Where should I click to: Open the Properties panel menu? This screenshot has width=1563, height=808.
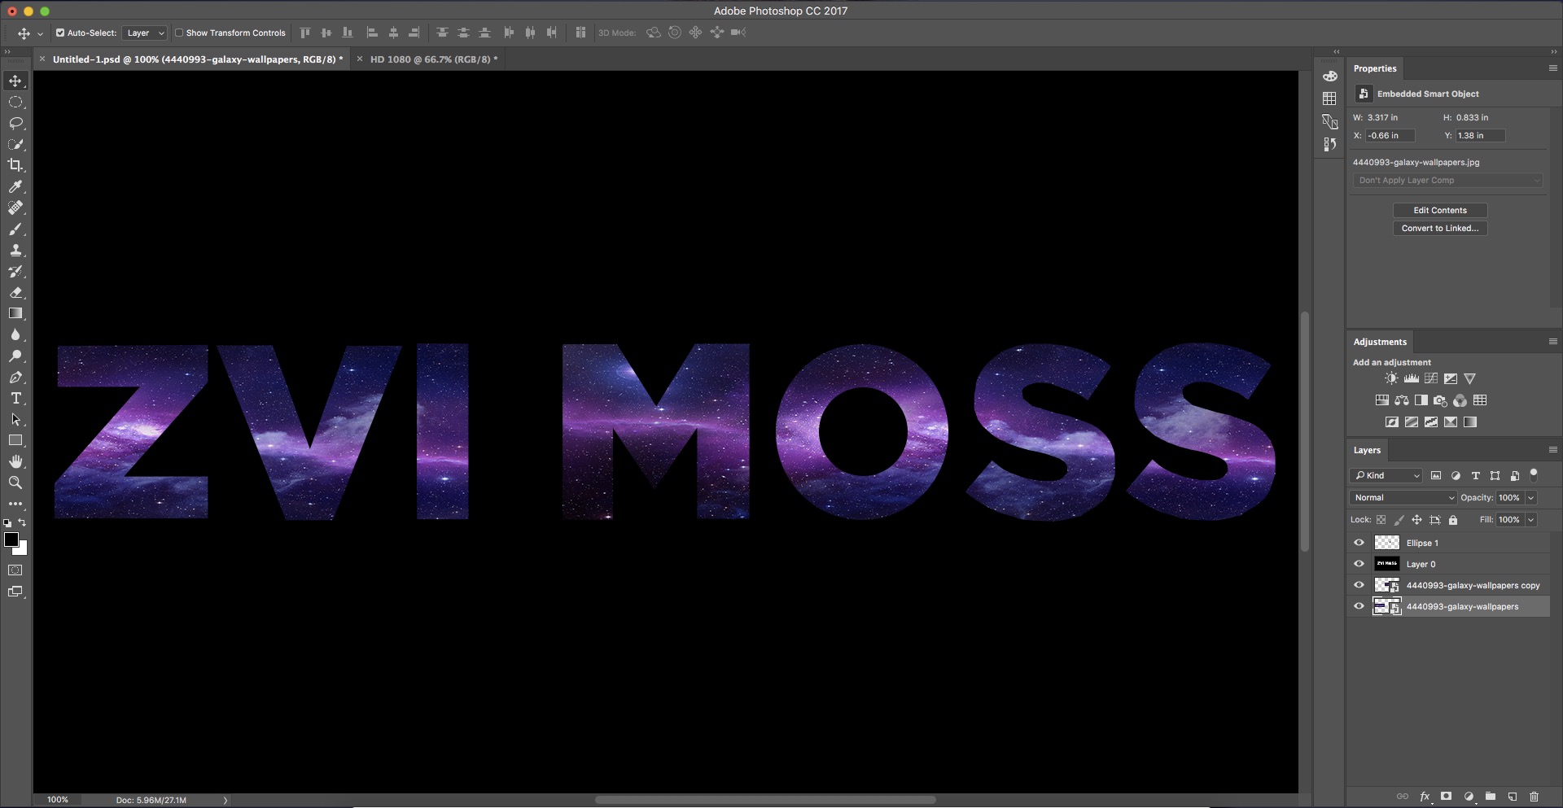1552,68
